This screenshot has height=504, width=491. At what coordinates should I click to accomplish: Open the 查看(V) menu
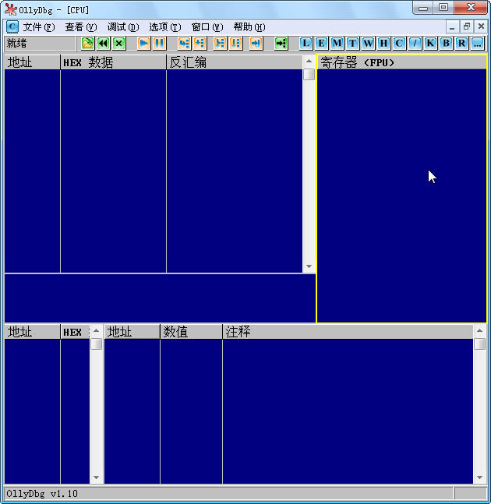click(81, 27)
